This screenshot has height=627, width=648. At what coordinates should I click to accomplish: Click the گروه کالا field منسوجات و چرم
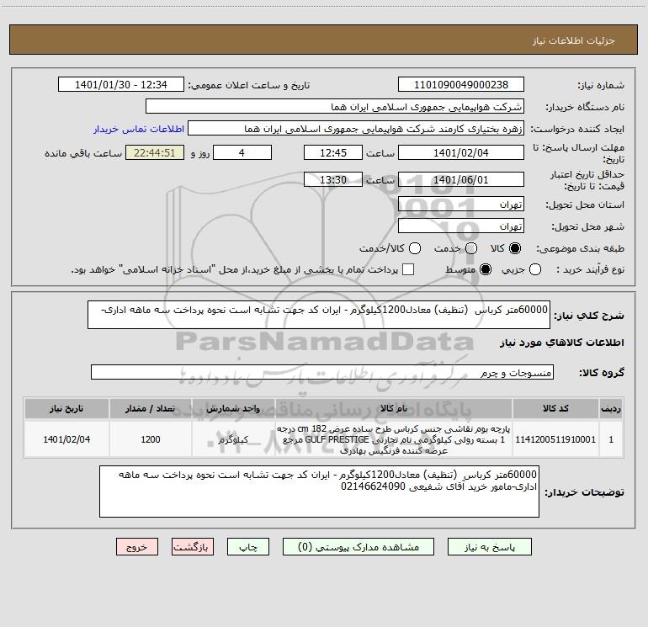(322, 372)
